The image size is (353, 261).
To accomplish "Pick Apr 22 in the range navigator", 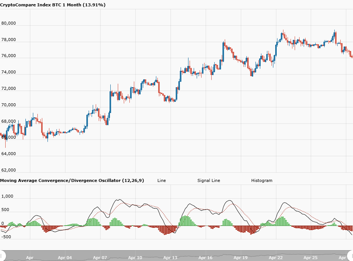I will [x=276, y=258].
